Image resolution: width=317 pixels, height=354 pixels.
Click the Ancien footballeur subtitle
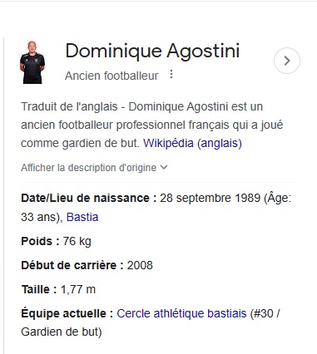pos(111,76)
